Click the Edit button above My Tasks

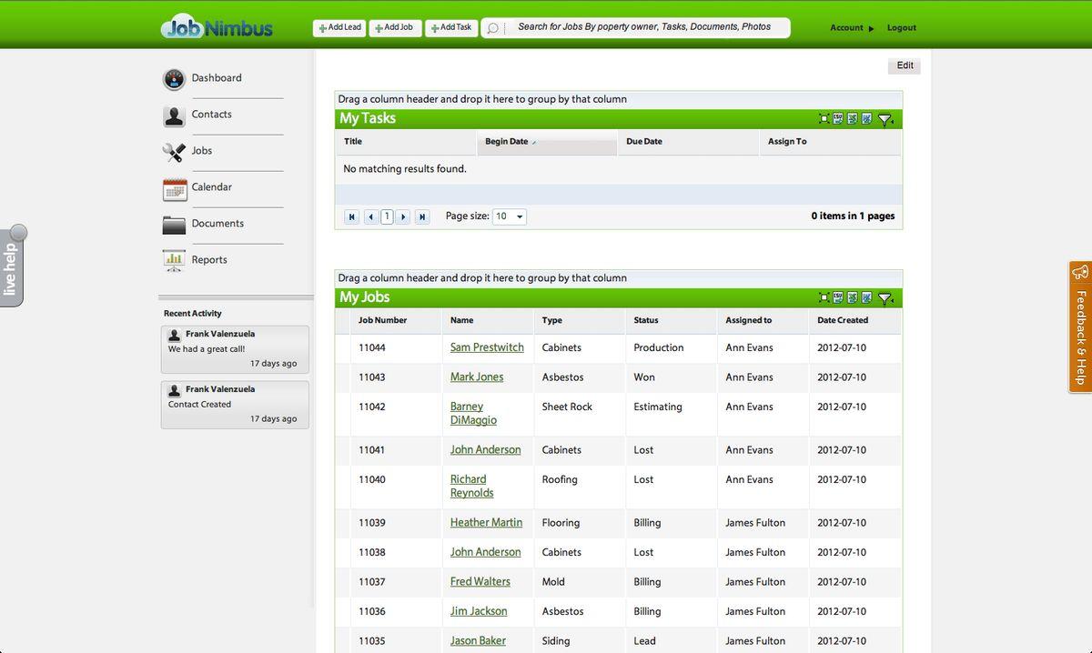[x=905, y=65]
